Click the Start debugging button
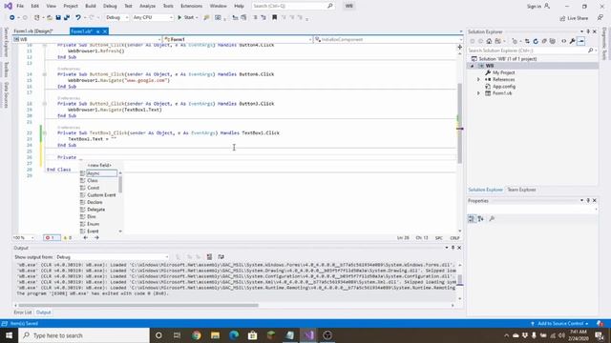The image size is (611, 343). click(x=186, y=17)
